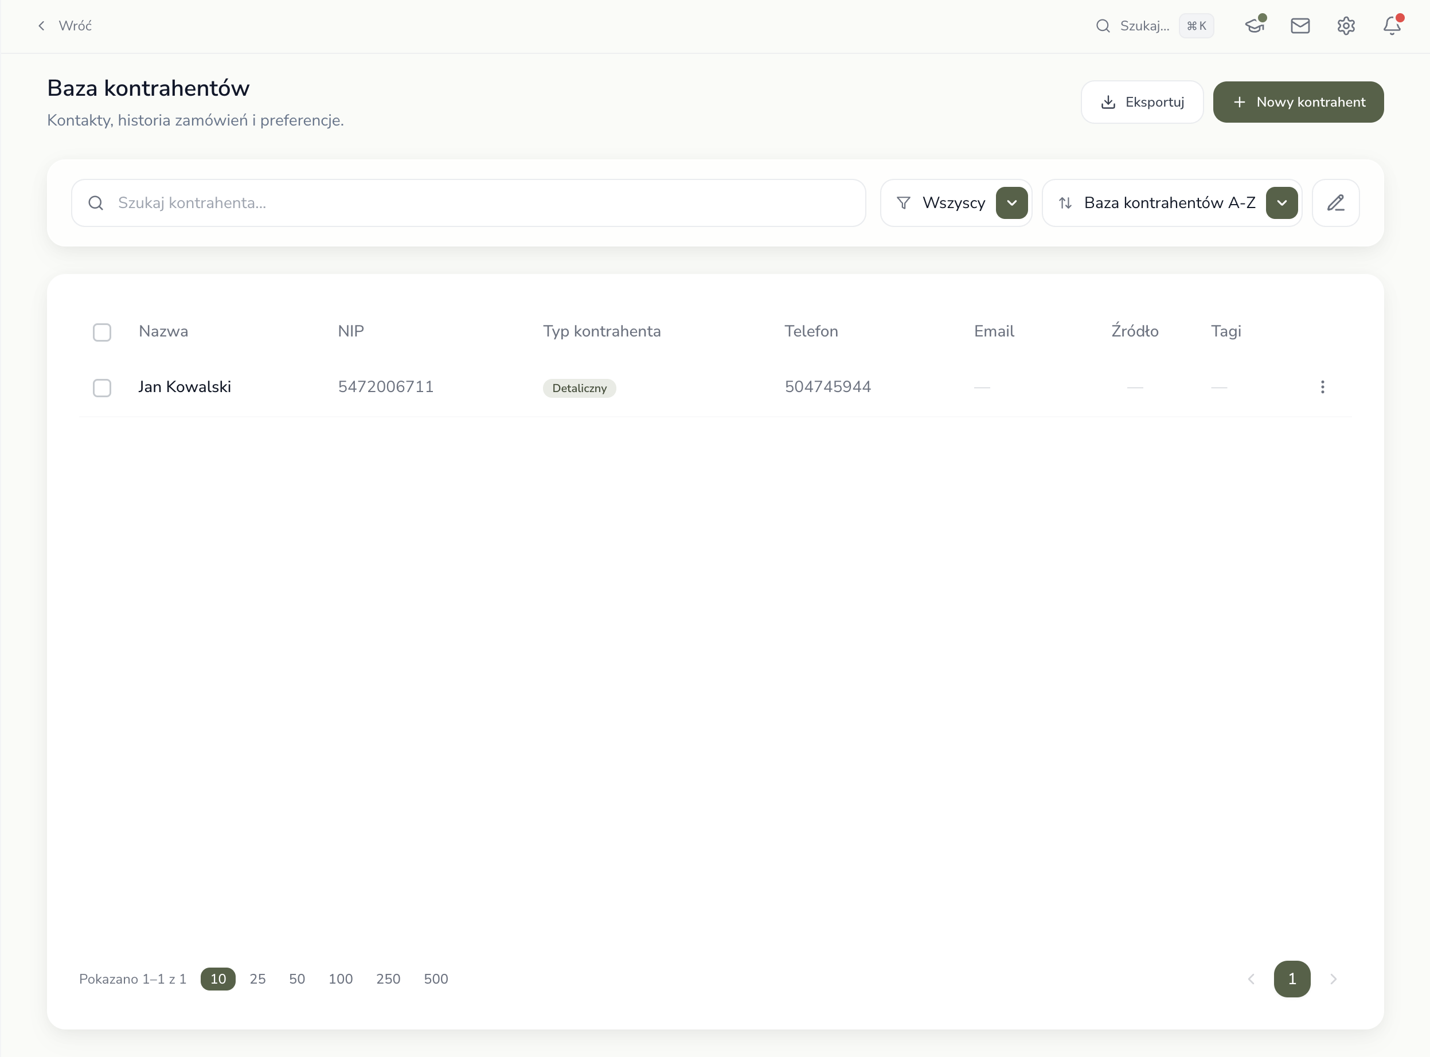This screenshot has height=1057, width=1430.
Task: Set page size to 100
Action: pos(341,979)
